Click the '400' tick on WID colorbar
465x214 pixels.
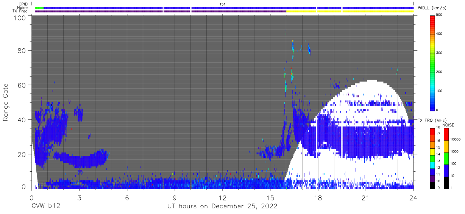click(x=439, y=34)
